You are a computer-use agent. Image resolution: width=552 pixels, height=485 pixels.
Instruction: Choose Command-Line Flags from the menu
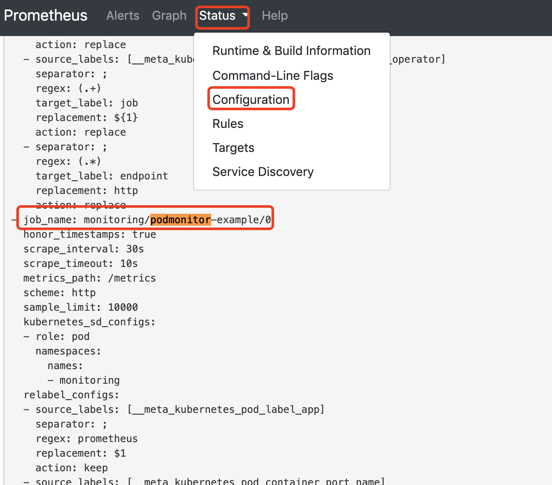point(273,76)
